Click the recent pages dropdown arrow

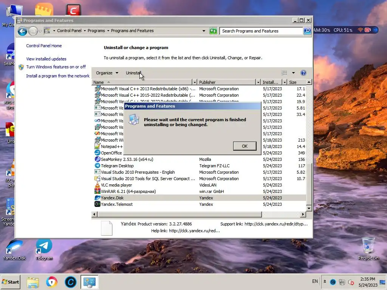(x=40, y=31)
